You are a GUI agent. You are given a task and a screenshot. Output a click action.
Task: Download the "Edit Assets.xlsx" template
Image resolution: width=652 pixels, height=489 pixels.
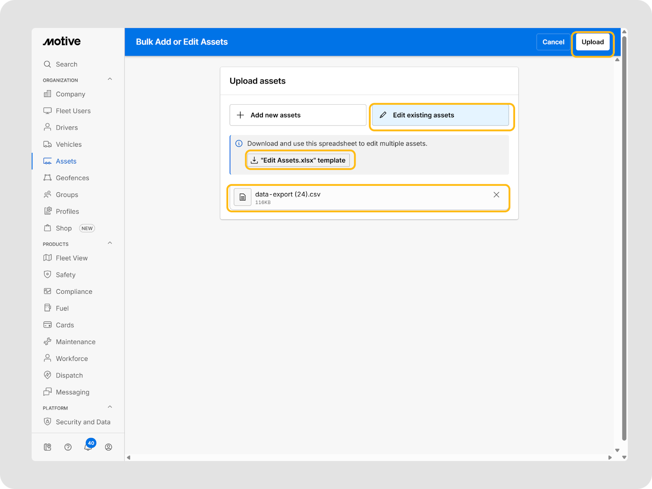[x=299, y=160]
